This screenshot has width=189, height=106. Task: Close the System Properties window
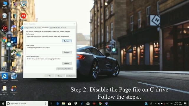[x=74, y=24]
